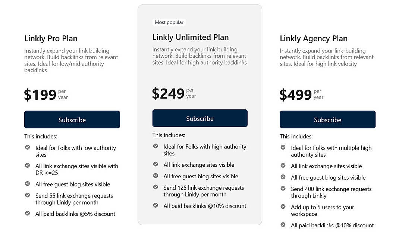Click the checkmark next to 'Send 55 link exchange requests'

pyautogui.click(x=27, y=194)
